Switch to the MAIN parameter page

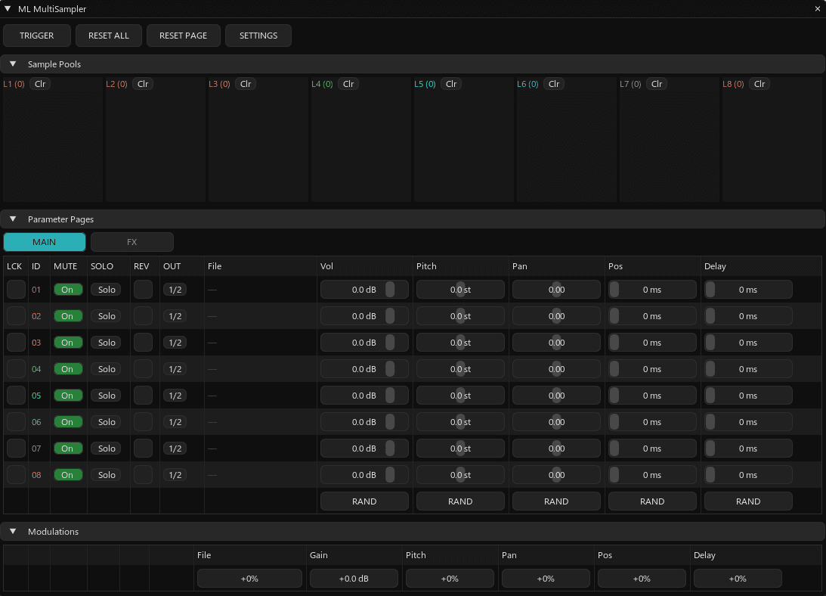tap(45, 242)
